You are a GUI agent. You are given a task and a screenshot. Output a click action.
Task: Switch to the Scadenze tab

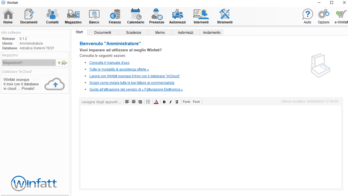[x=134, y=33]
